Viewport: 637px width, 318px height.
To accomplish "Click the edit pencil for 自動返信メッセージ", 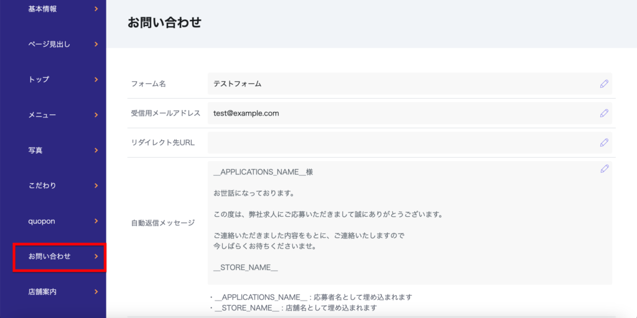I will (x=604, y=169).
